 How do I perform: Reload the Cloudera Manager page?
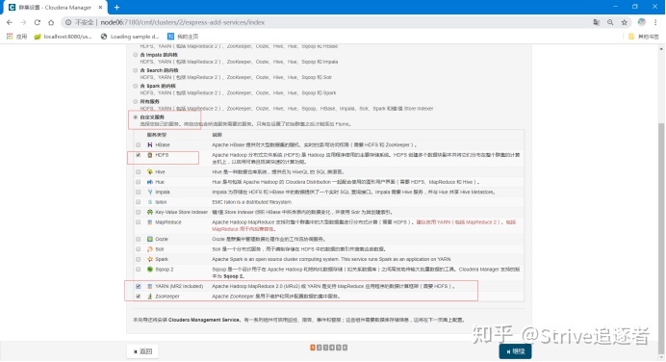click(x=38, y=22)
